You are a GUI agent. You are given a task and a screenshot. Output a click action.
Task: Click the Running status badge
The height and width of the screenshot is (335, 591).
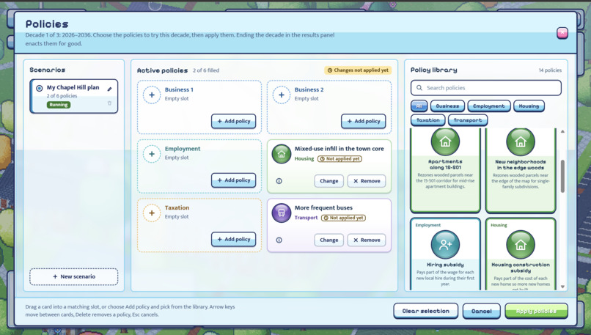(59, 105)
